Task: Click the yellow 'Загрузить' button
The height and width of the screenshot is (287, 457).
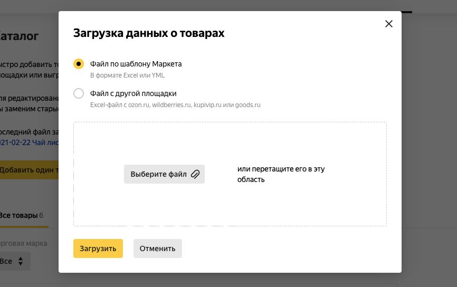Action: click(x=98, y=248)
